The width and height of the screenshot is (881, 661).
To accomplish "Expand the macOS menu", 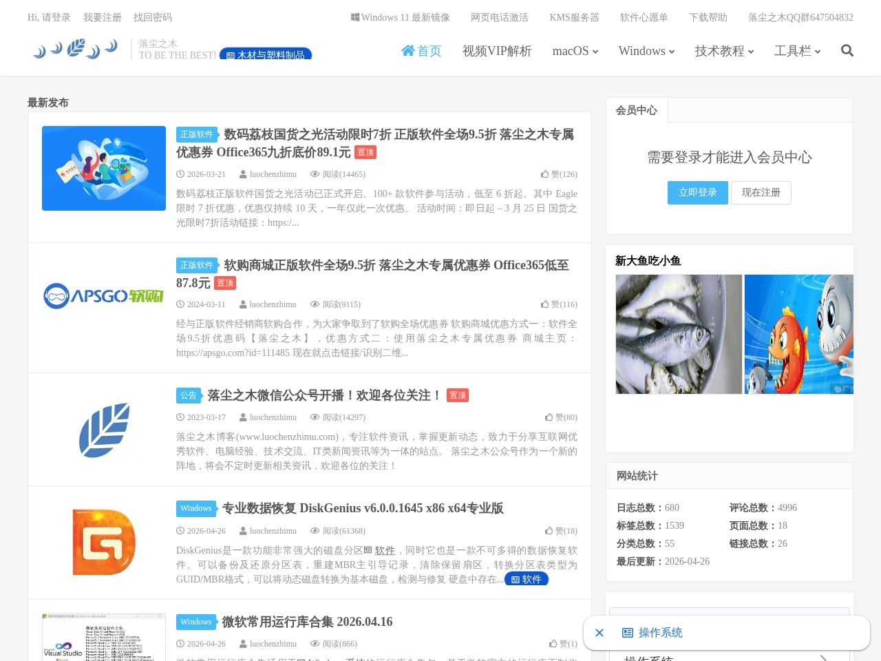I will pos(575,51).
